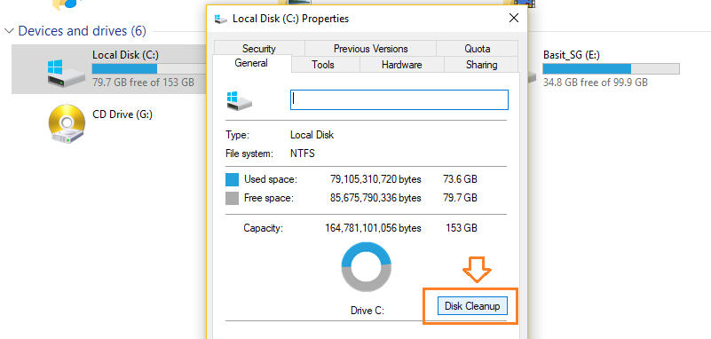Click the blue Used space color square
711x339 pixels.
[x=233, y=179]
